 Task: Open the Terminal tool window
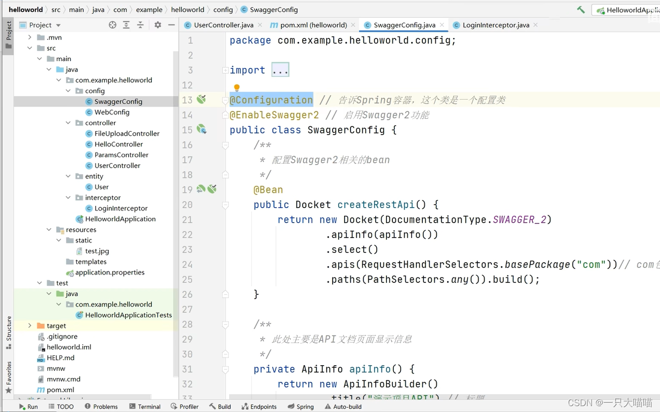click(145, 407)
